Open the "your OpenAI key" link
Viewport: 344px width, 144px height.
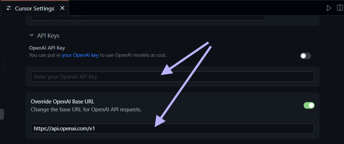(x=80, y=55)
